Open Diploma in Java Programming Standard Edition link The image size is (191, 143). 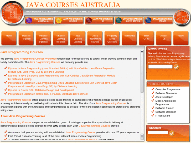tap(62, 70)
